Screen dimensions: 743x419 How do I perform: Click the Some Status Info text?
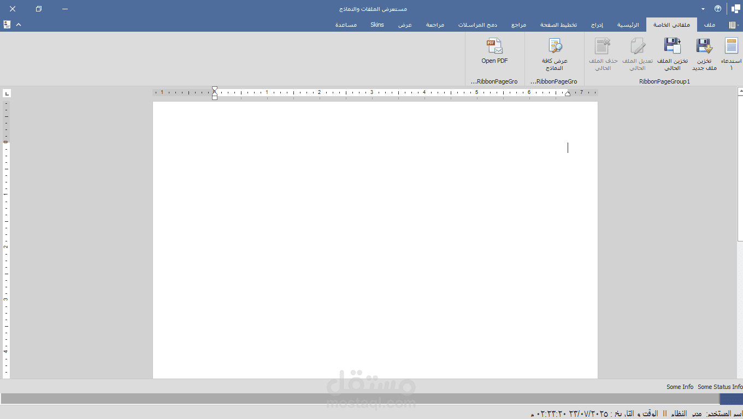pyautogui.click(x=720, y=387)
